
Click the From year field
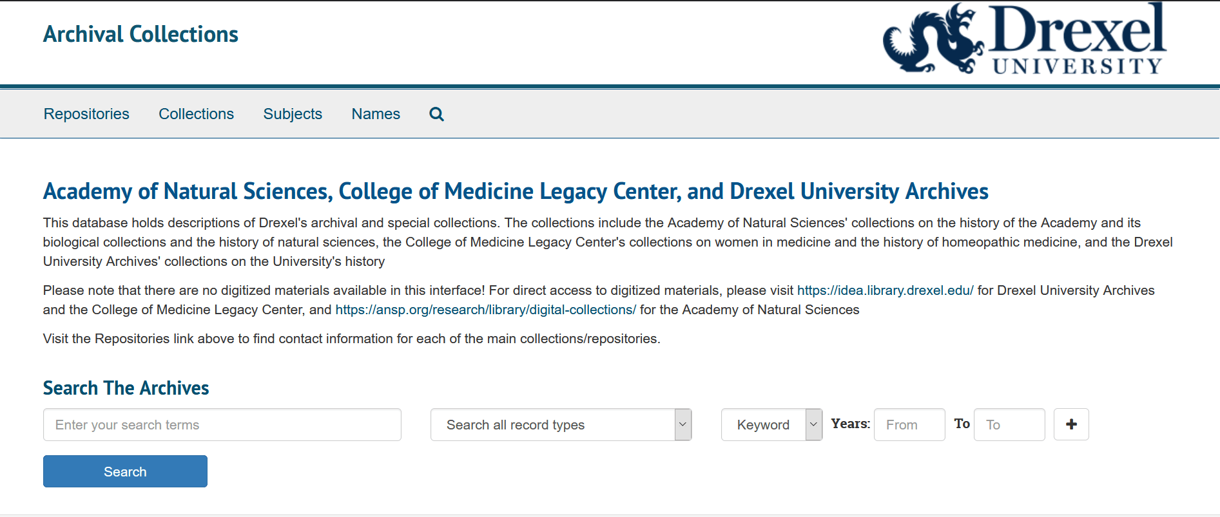pyautogui.click(x=909, y=424)
